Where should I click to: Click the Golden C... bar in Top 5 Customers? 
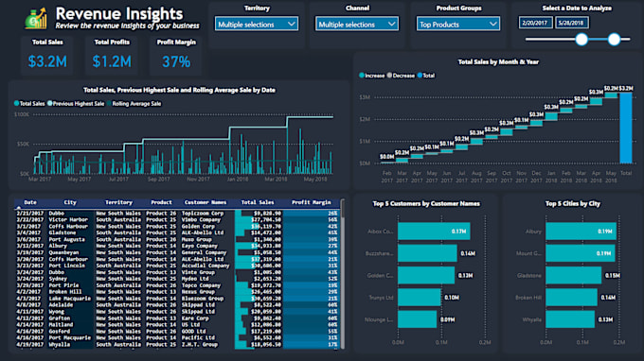coord(426,275)
